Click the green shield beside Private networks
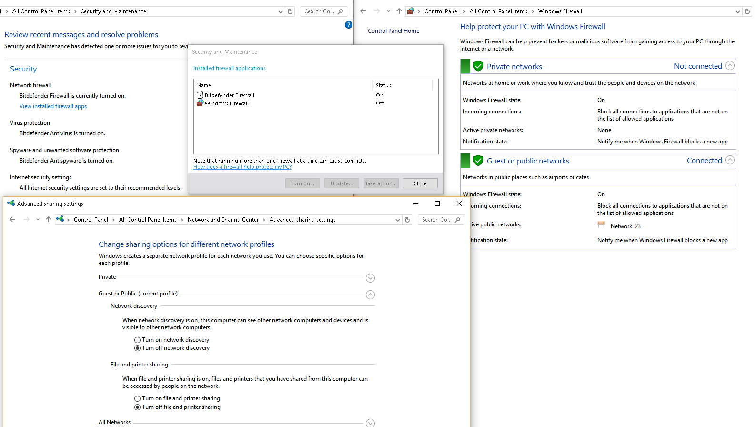Viewport: 755px width, 427px height. (x=478, y=66)
